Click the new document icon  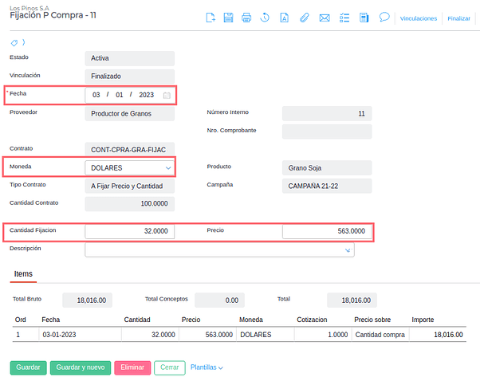coord(210,18)
